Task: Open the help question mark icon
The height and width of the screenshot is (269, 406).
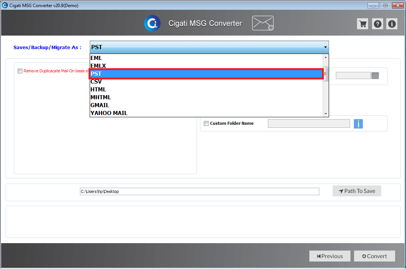Action: coord(377,24)
